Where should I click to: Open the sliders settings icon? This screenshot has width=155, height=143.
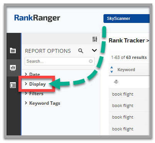tap(95, 39)
